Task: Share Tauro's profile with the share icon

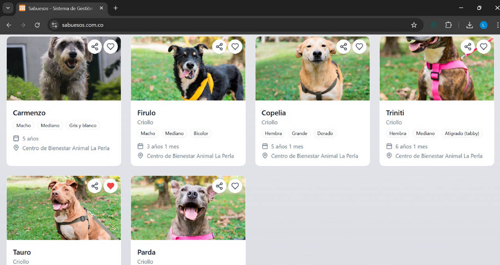Action: 95,186
